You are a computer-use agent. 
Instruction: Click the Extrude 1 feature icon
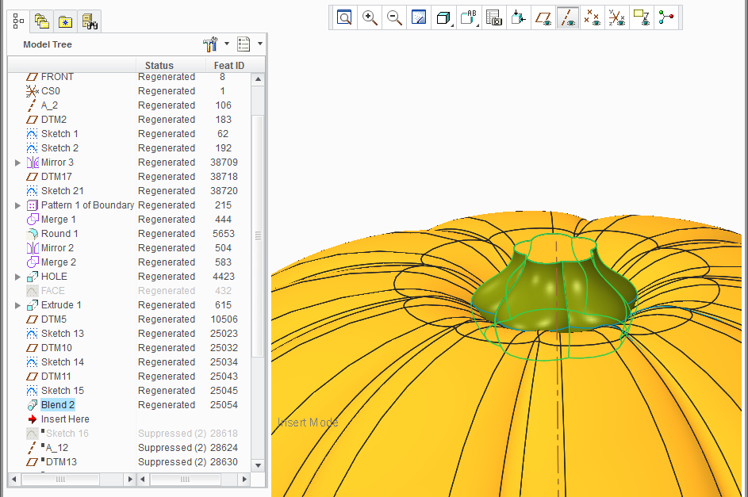coord(33,305)
